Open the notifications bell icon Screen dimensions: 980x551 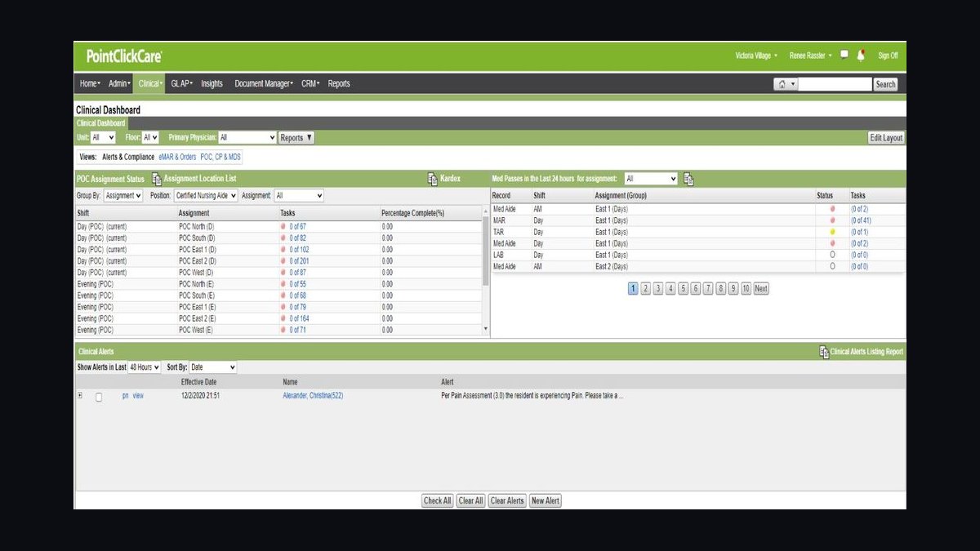click(861, 55)
